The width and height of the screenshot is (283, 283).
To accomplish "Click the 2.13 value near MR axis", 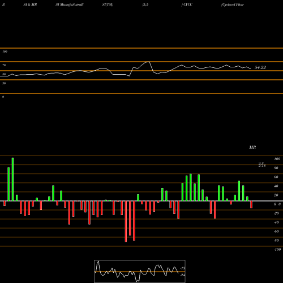I will tap(262, 166).
